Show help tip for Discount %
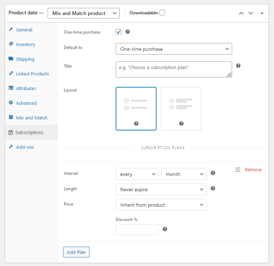The height and width of the screenshot is (266, 274). 165,229
